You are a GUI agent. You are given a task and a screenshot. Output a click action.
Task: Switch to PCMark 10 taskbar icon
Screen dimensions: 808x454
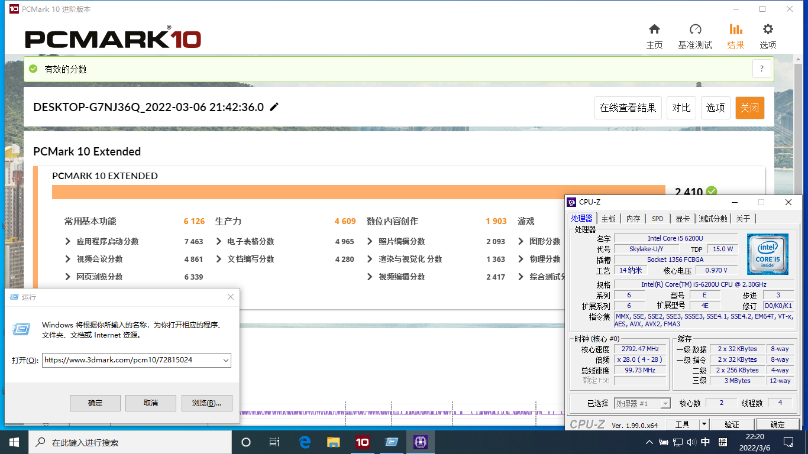point(362,442)
